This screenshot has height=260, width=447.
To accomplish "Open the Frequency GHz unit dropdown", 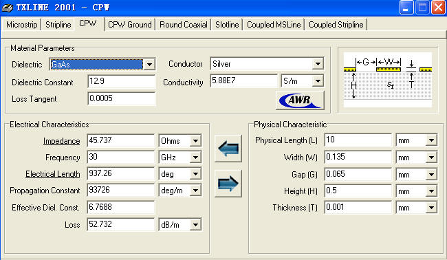I will coord(195,157).
